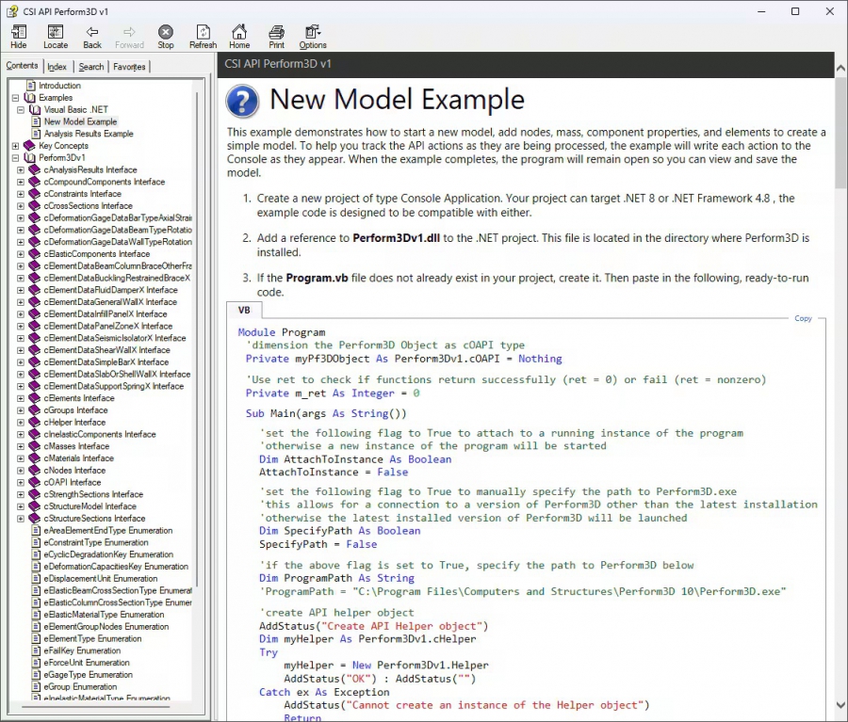Viewport: 848px width, 722px height.
Task: Switch to the Favorites tab
Action: coord(129,67)
